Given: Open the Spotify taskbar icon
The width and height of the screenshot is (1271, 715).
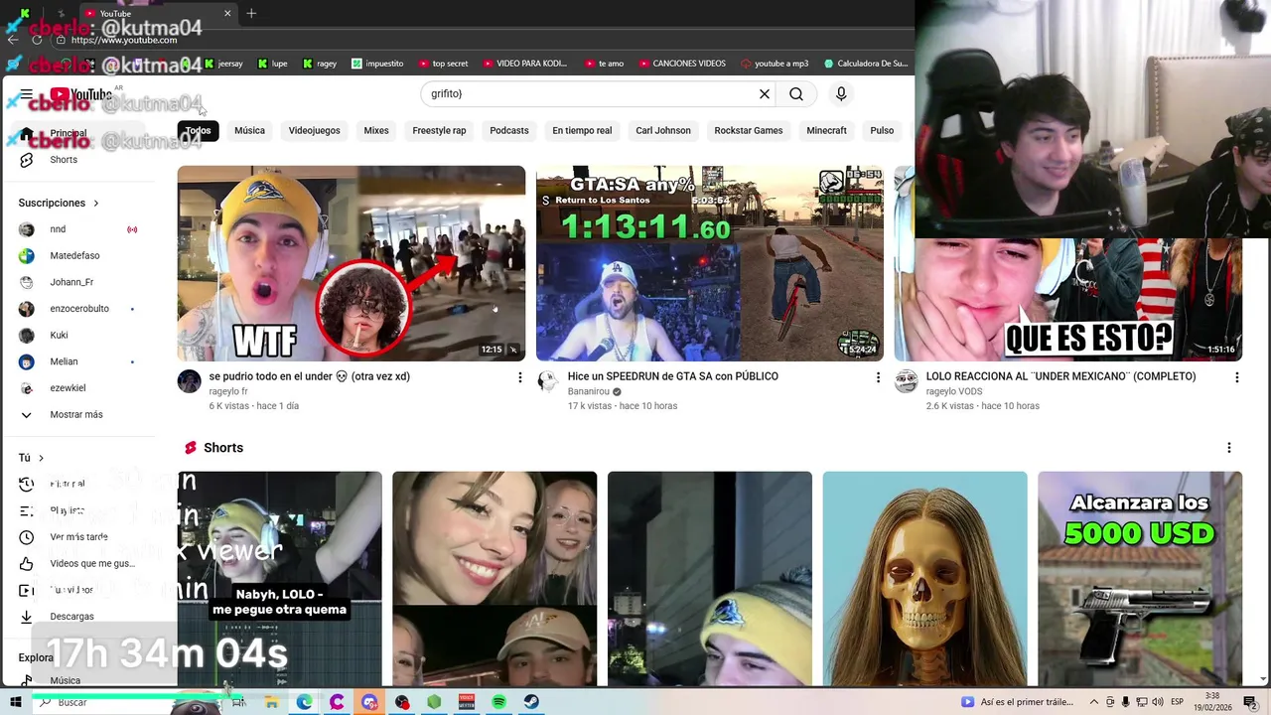Looking at the screenshot, I should point(499,702).
